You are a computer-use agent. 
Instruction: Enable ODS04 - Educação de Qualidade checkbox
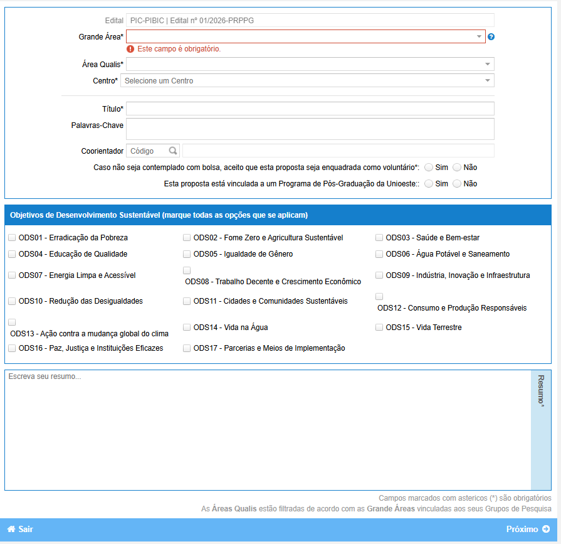pyautogui.click(x=12, y=254)
